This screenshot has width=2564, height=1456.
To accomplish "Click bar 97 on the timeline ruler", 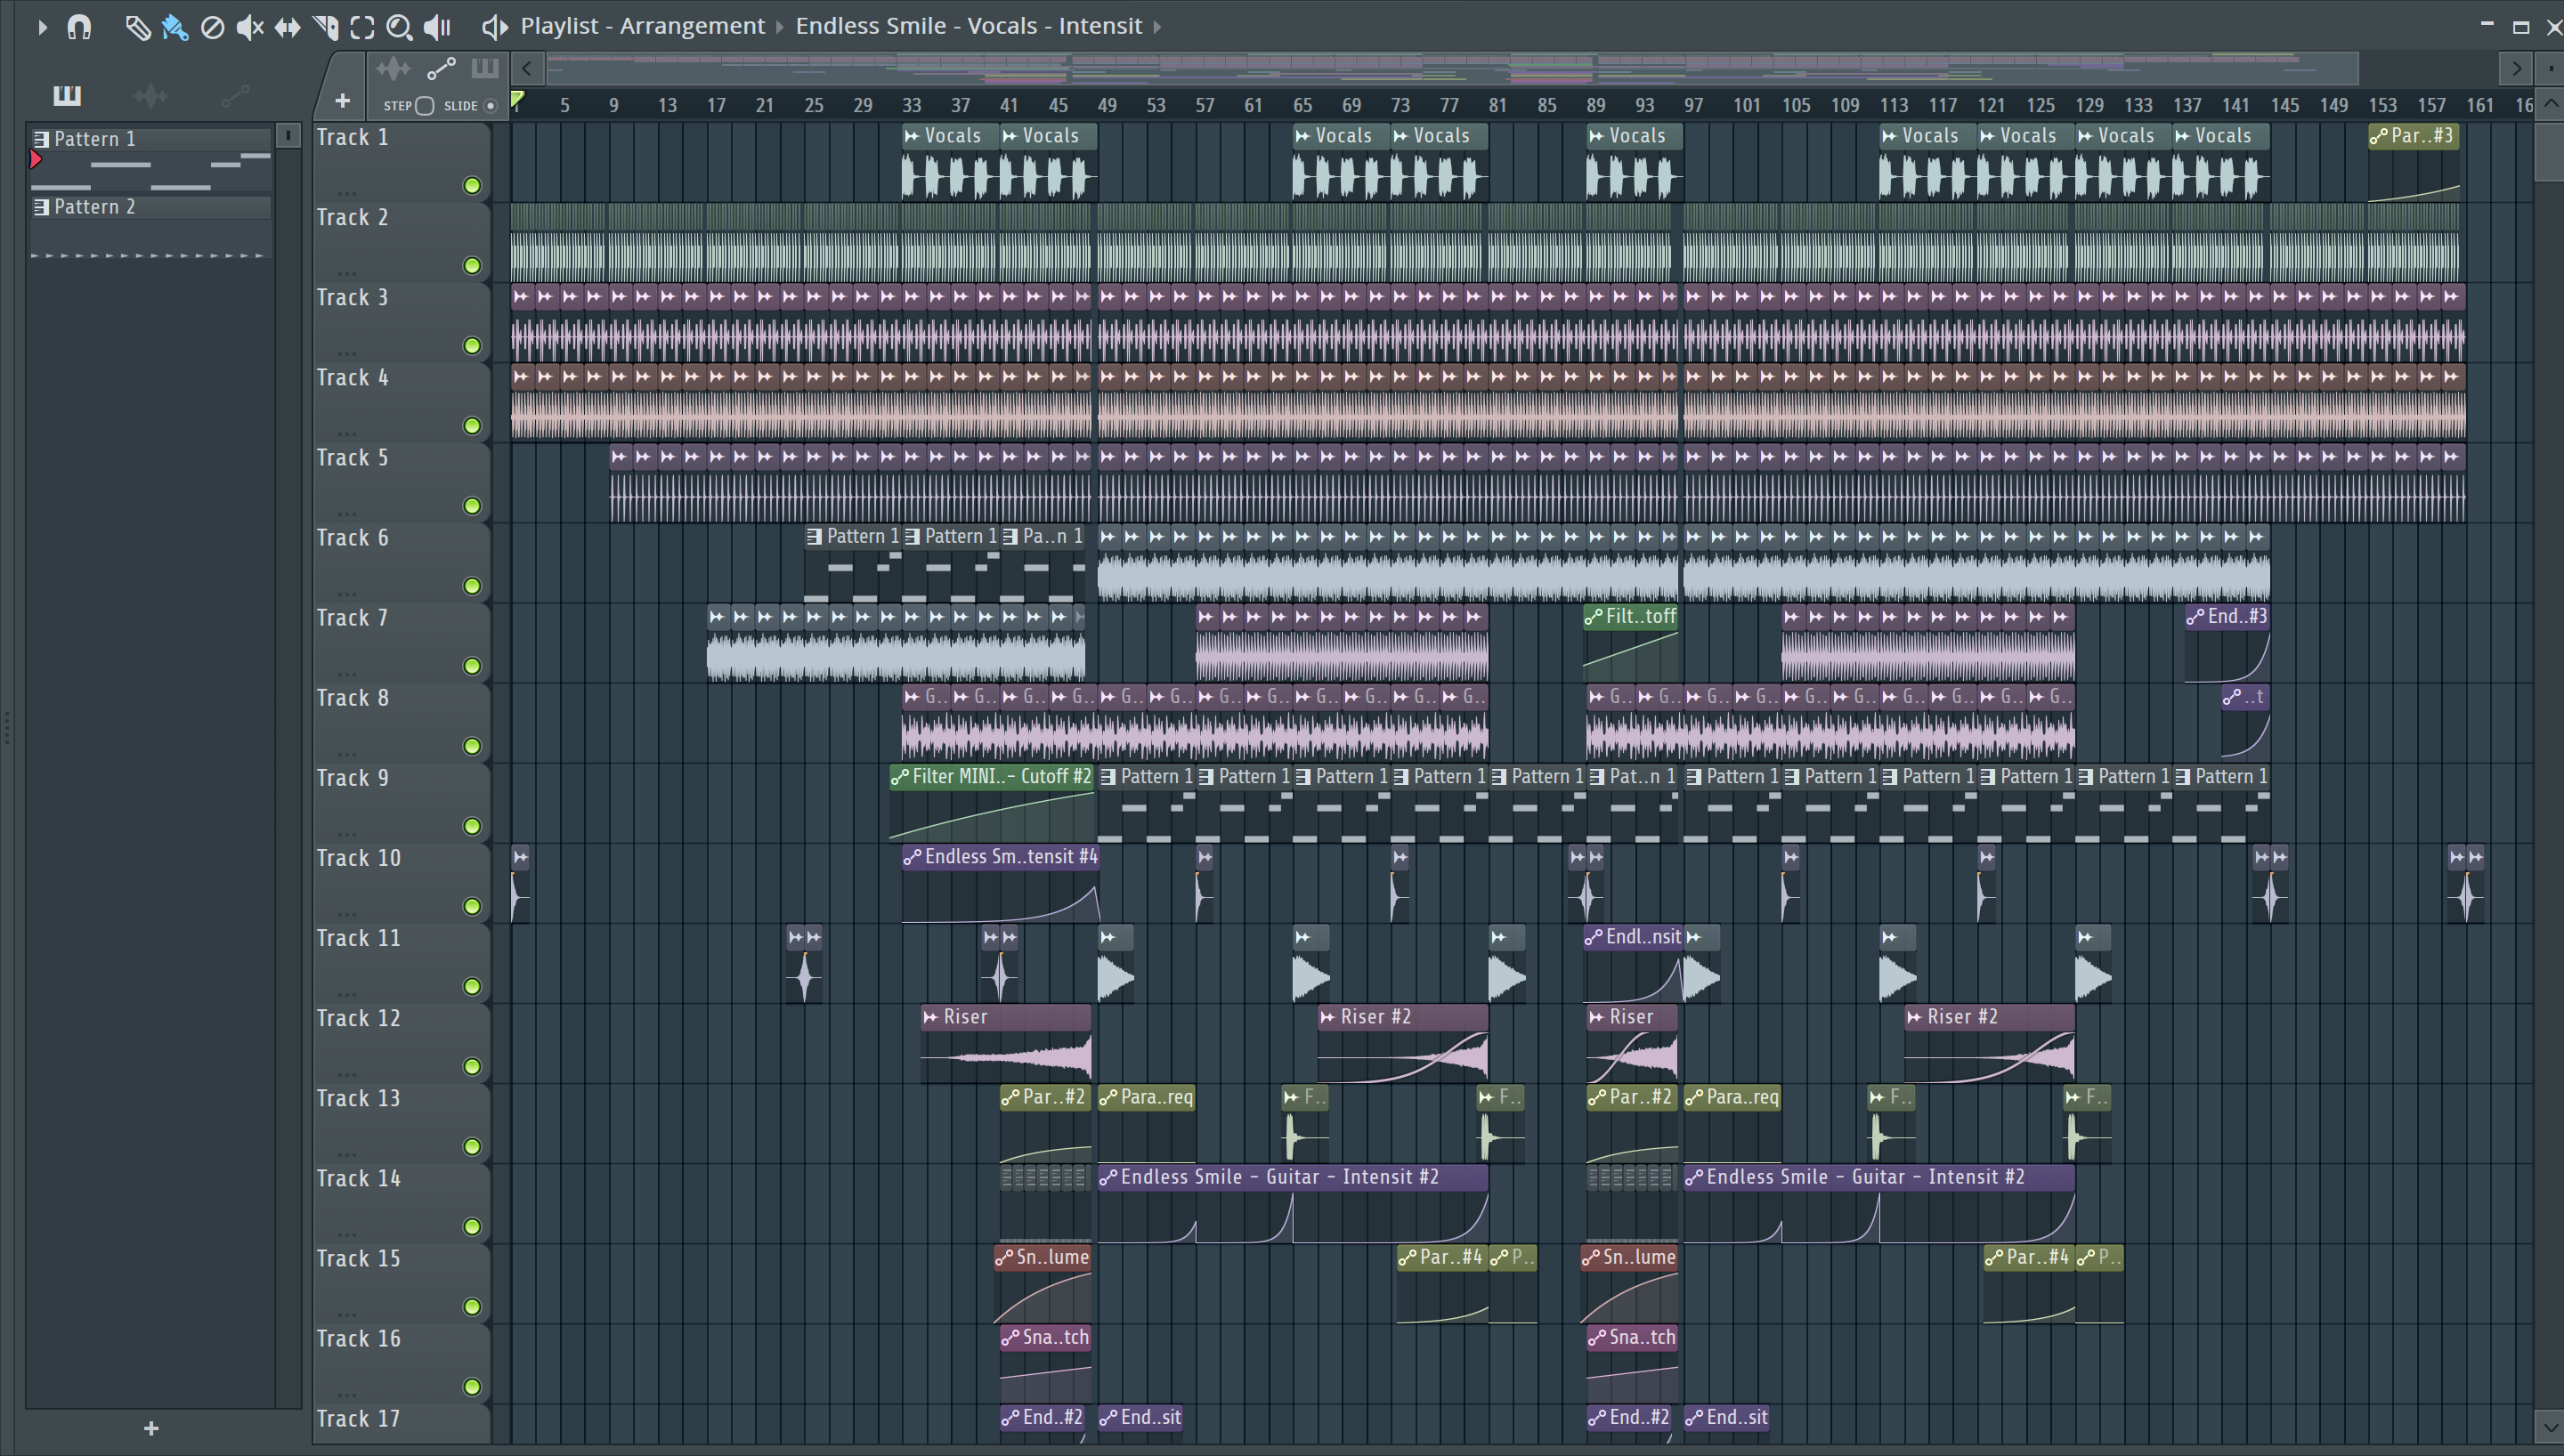I will coord(1693,105).
